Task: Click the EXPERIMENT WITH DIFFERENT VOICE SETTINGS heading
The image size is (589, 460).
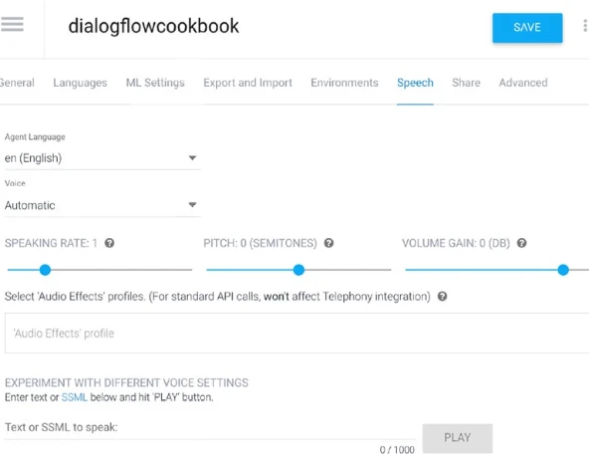Action: point(126,382)
